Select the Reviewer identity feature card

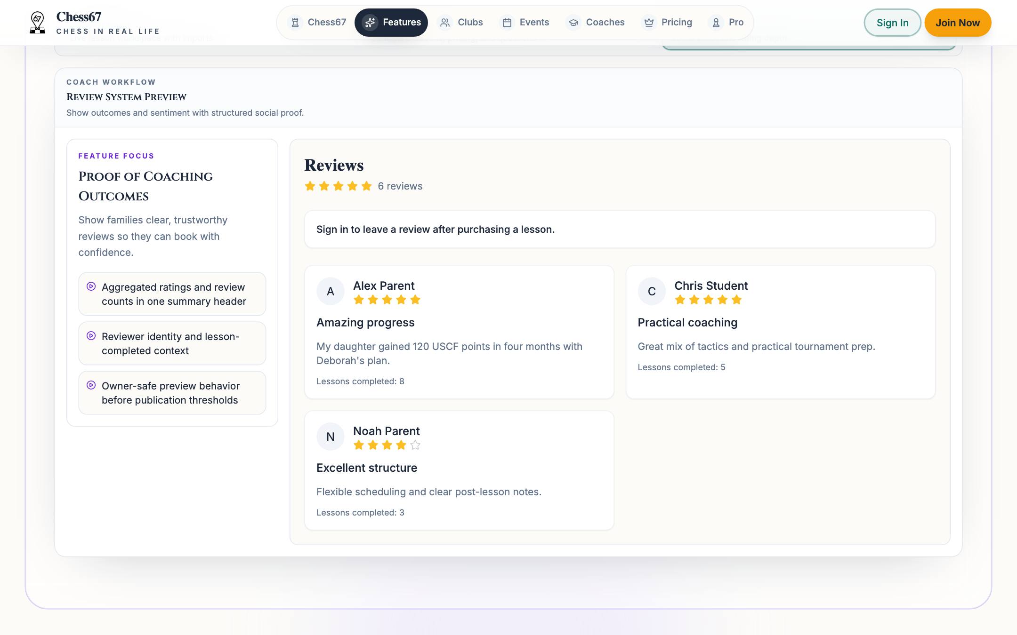pyautogui.click(x=172, y=343)
